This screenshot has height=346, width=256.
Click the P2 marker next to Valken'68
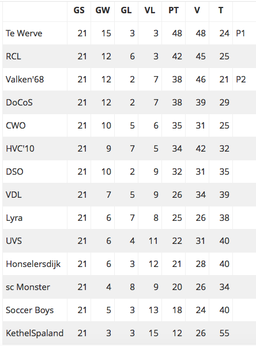pos(241,80)
